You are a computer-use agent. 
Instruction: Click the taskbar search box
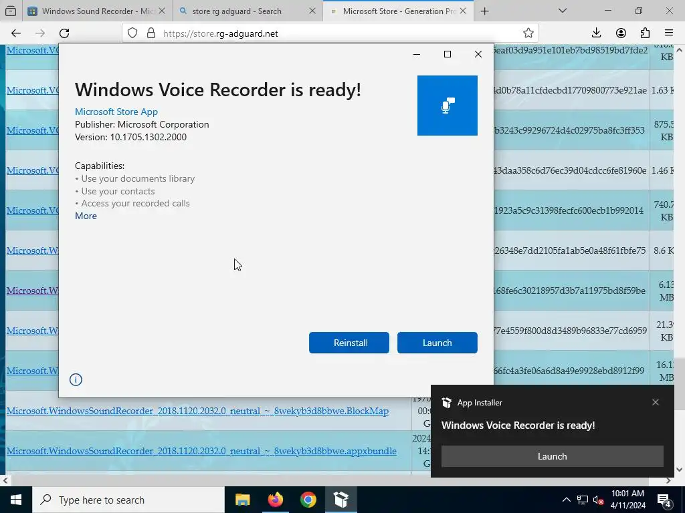[128, 500]
